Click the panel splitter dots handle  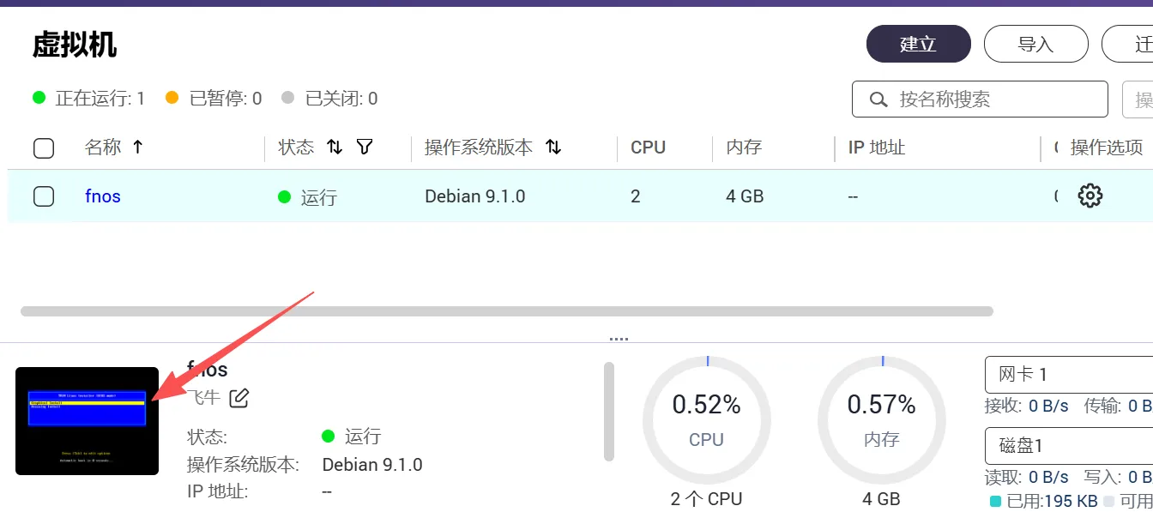(x=619, y=339)
